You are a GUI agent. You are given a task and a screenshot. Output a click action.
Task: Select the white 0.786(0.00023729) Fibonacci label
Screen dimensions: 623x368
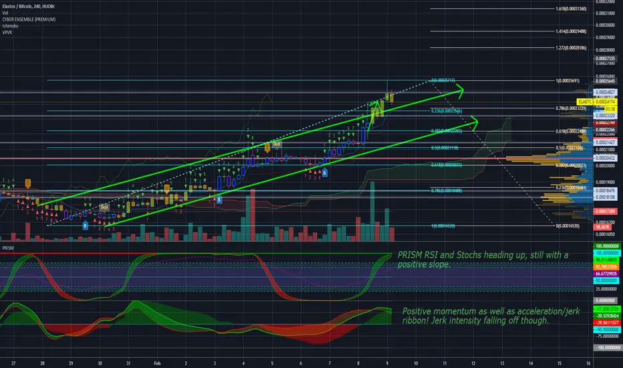[571, 108]
